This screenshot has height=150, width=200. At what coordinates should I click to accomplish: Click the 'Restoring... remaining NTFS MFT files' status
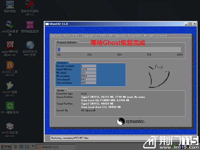pos(70,138)
